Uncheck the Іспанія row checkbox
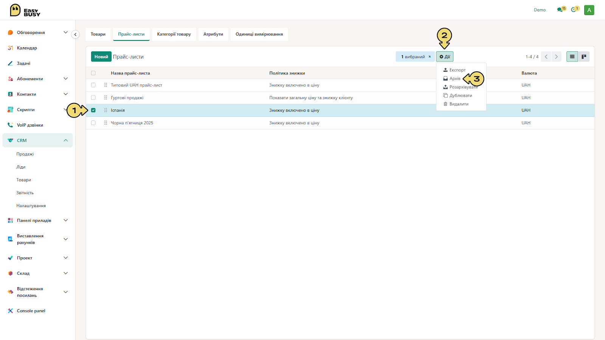This screenshot has height=340, width=605. point(93,110)
